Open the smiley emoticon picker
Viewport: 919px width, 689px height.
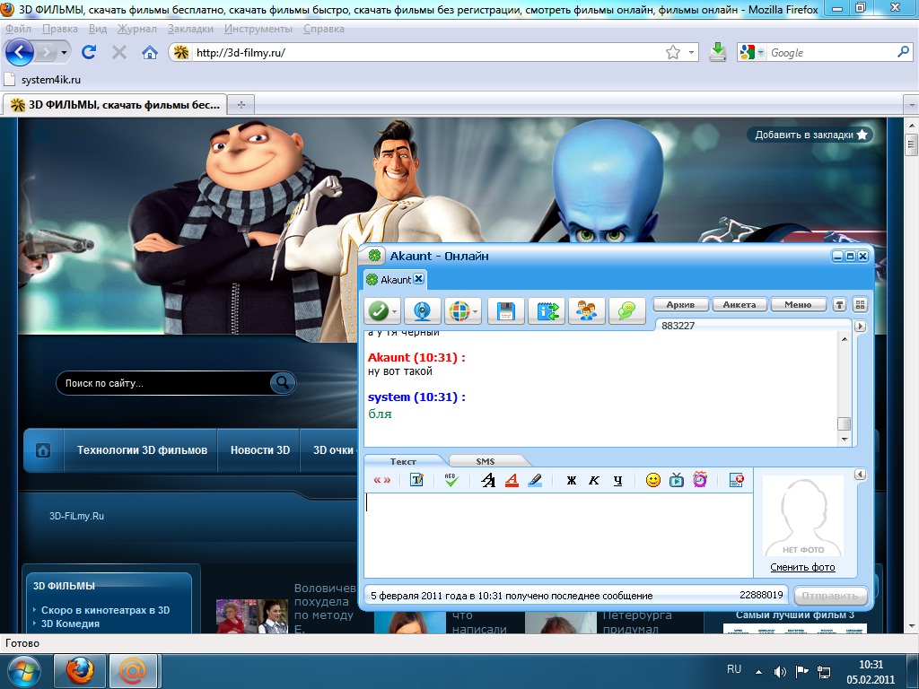click(653, 481)
